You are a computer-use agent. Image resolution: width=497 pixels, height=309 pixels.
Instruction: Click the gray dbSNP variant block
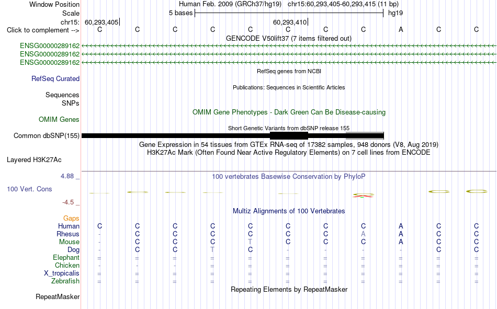365,135
